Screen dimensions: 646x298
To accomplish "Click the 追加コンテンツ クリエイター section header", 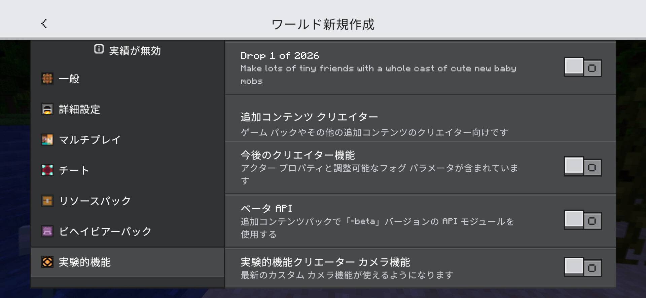I will [309, 117].
